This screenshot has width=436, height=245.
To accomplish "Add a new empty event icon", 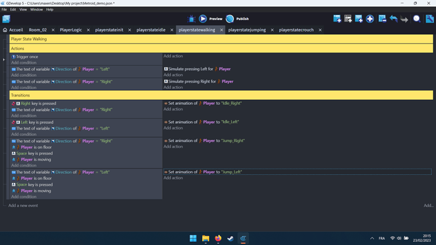I will click(337, 19).
